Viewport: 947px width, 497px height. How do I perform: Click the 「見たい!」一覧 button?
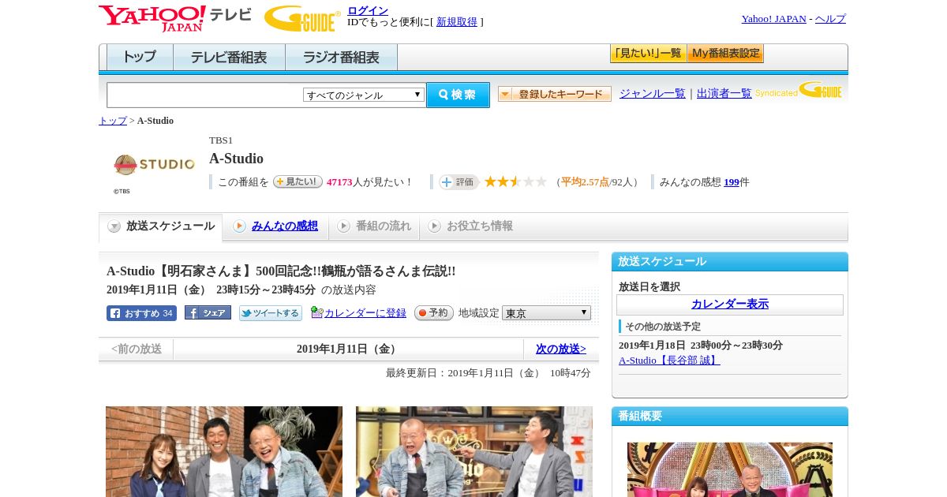coord(648,54)
